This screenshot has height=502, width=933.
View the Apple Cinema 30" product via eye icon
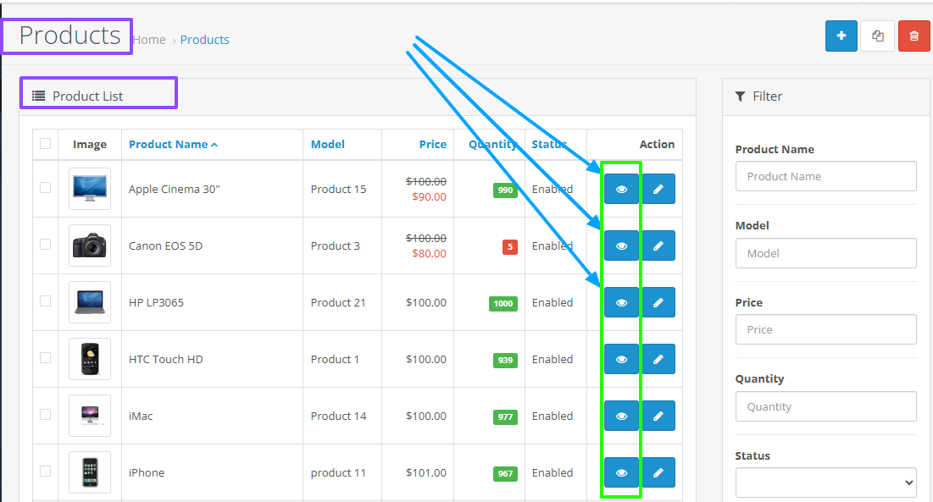point(621,190)
